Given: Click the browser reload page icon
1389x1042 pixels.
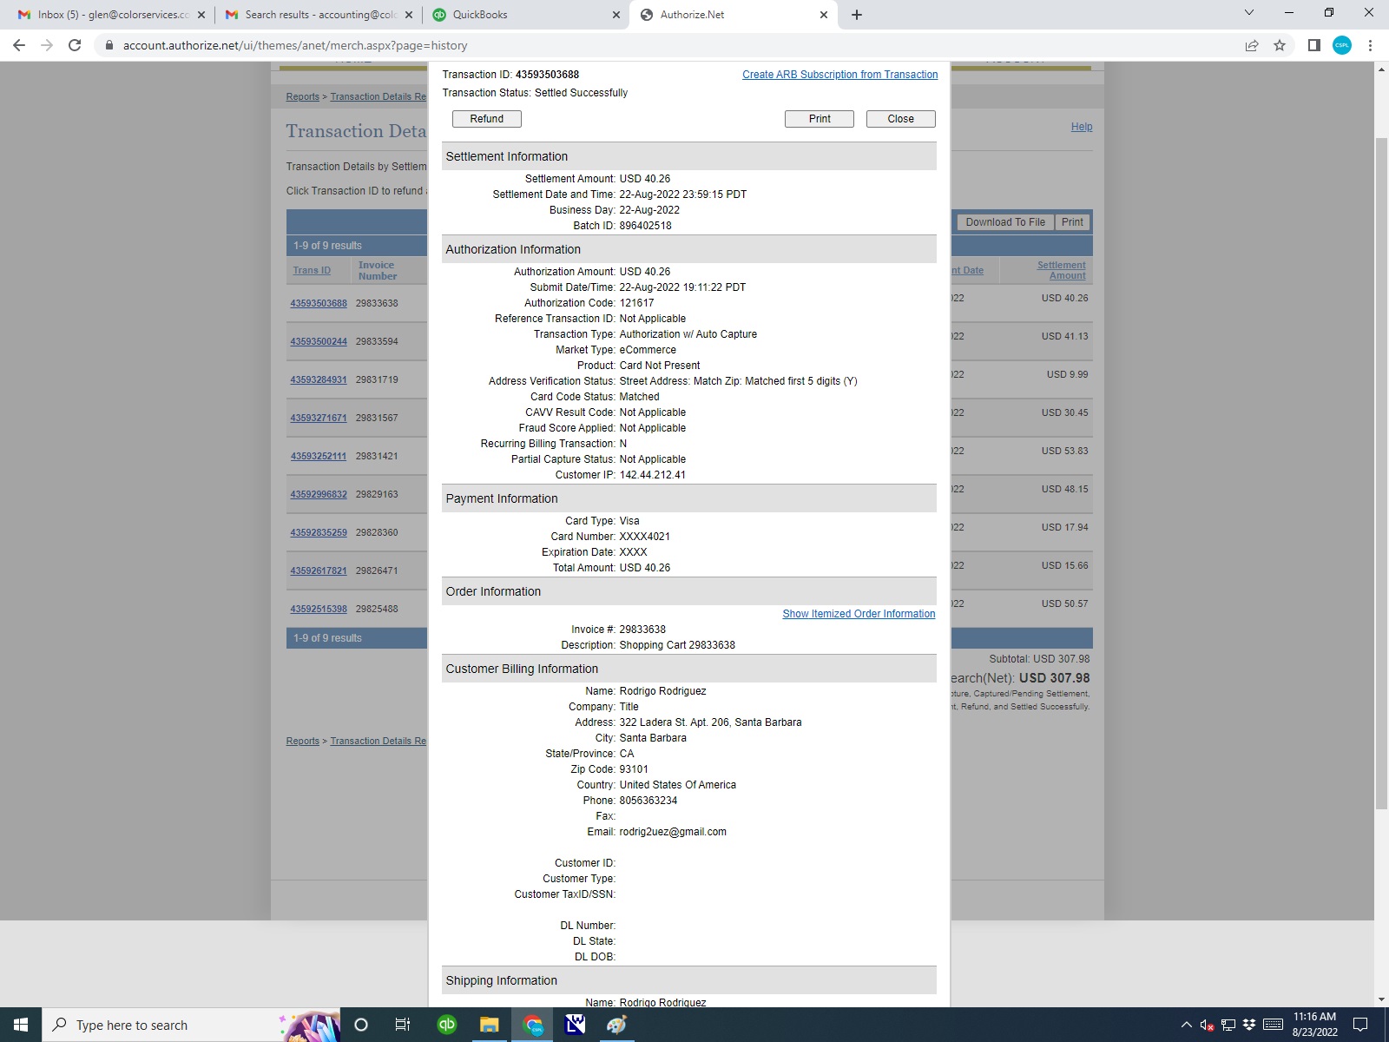Looking at the screenshot, I should pyautogui.click(x=75, y=45).
